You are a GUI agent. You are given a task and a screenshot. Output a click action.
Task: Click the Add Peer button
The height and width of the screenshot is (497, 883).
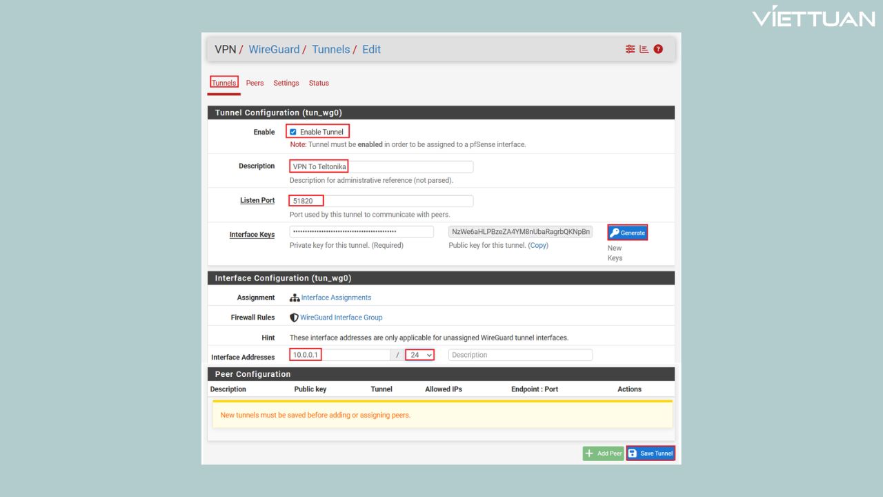click(603, 454)
